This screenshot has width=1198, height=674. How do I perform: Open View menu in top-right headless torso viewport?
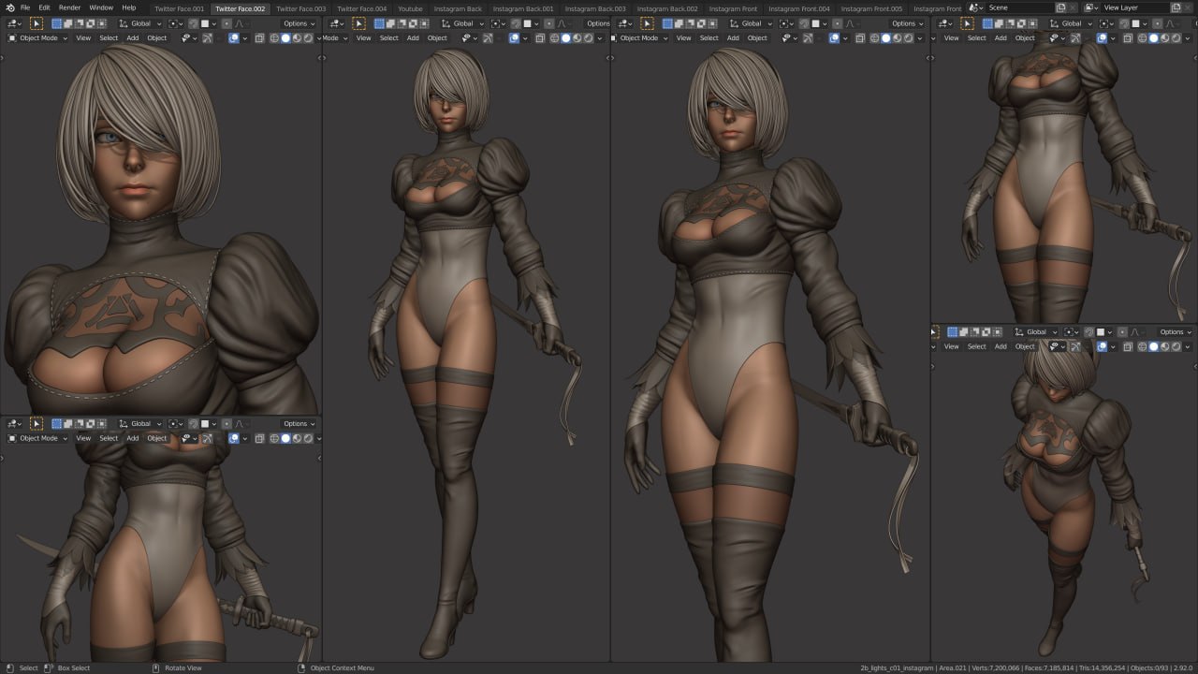[951, 38]
